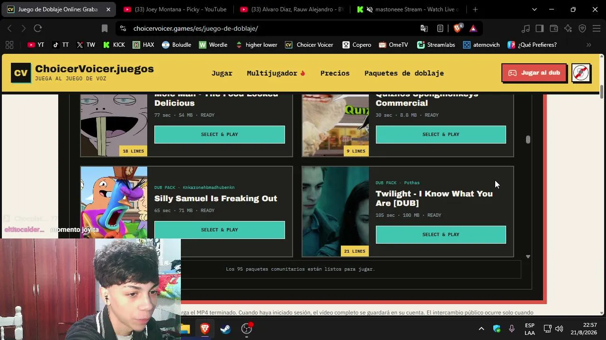Open the profile avatar icon on the site header

[x=581, y=73]
